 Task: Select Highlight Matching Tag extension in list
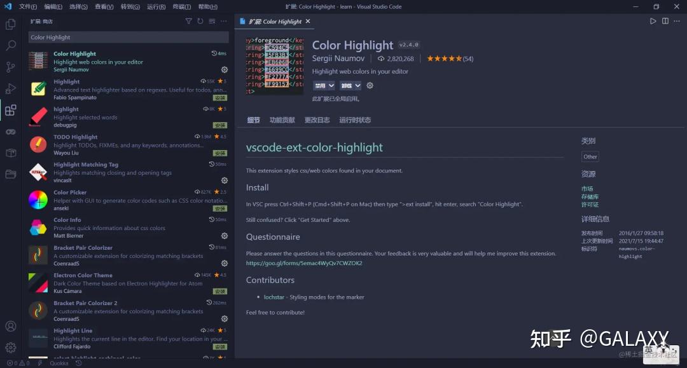point(128,172)
